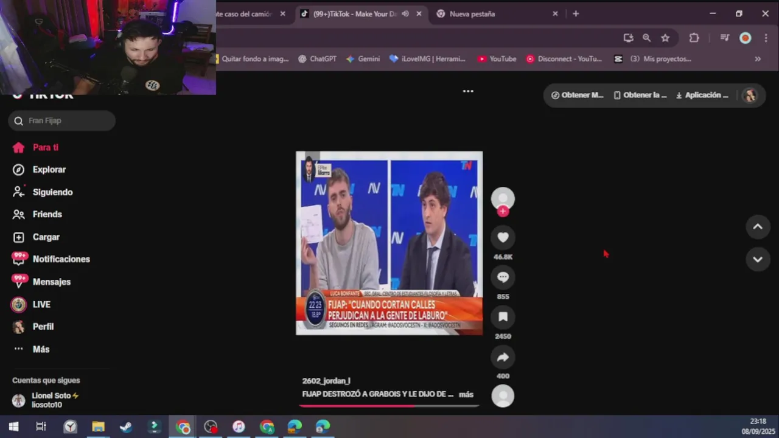This screenshot has height=438, width=779.
Task: Open the Disconnect - YouTu... bookmark
Action: [x=564, y=59]
